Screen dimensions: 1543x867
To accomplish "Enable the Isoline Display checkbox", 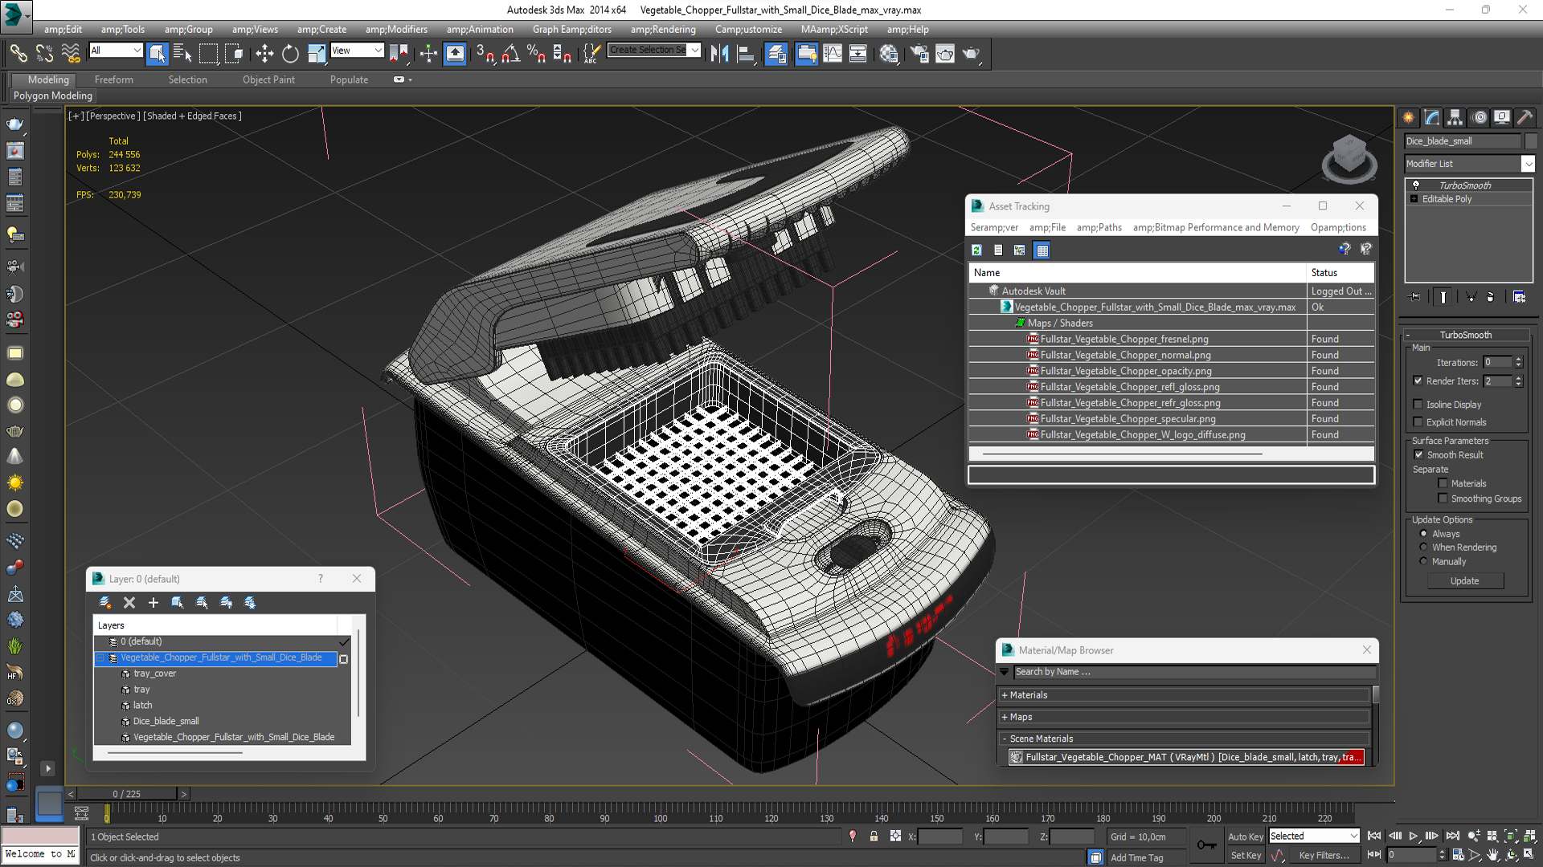I will tap(1418, 405).
